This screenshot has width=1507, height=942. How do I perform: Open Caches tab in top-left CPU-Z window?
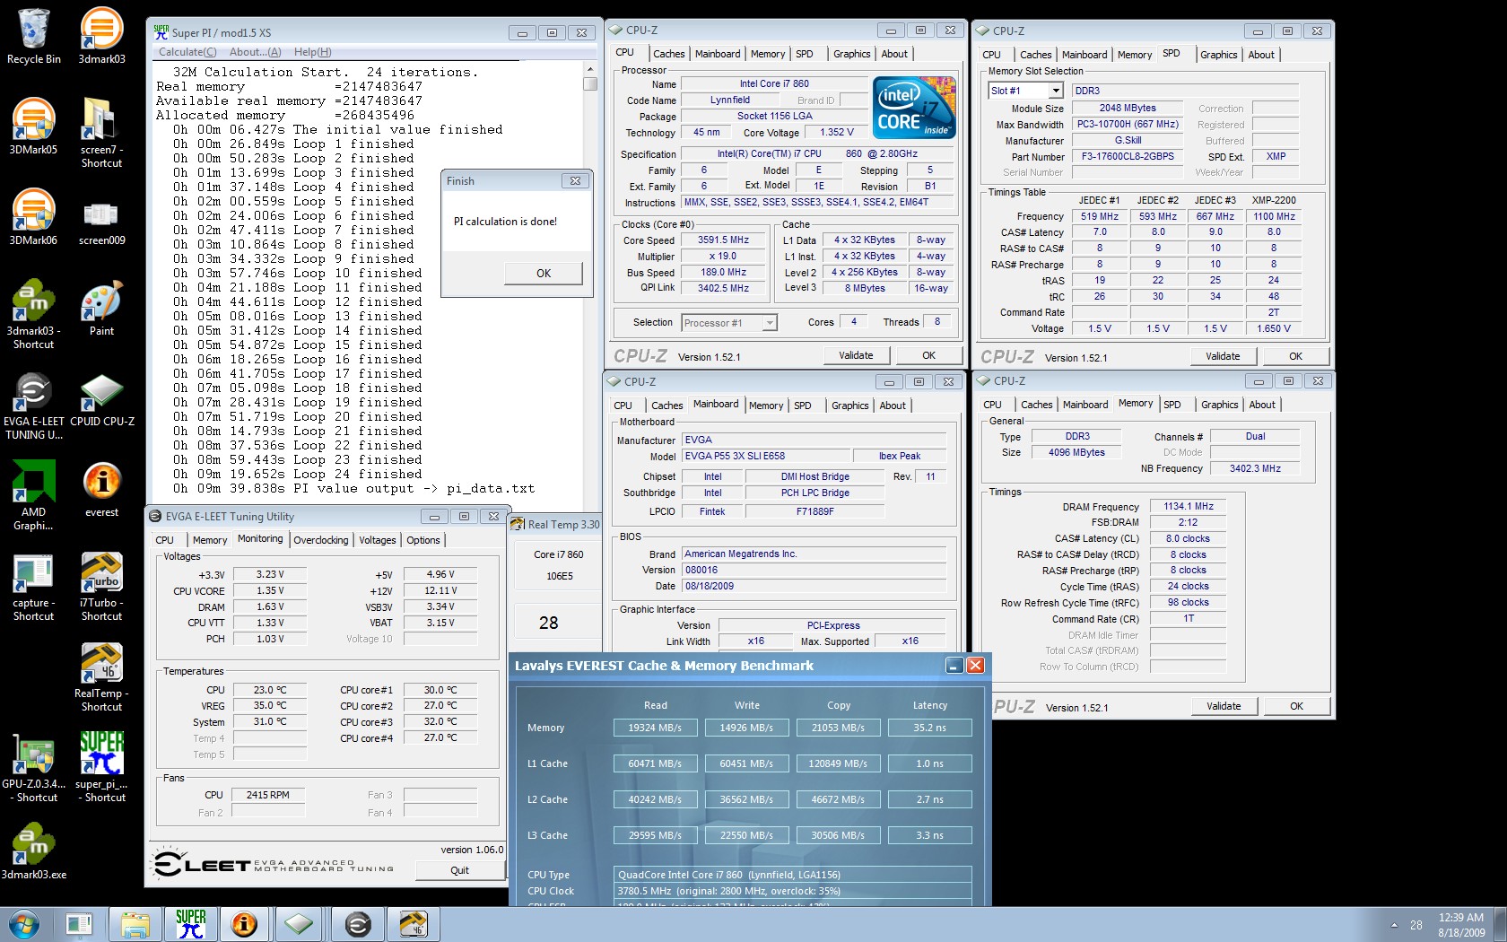click(x=668, y=54)
